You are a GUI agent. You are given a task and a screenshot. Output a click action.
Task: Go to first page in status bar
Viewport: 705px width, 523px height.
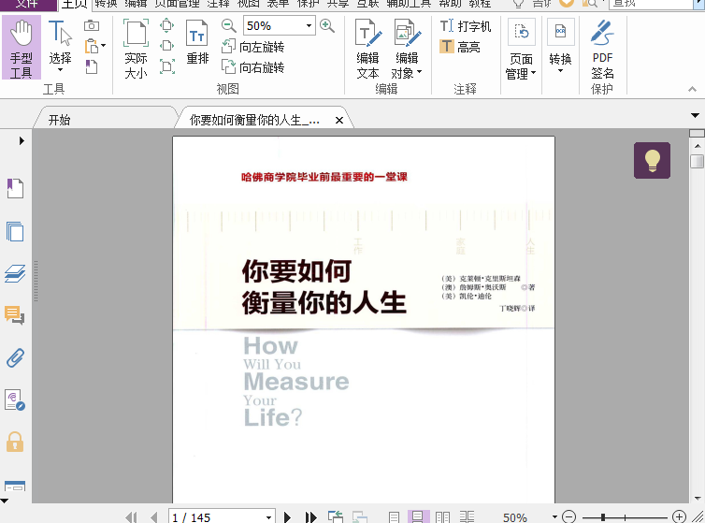[131, 517]
